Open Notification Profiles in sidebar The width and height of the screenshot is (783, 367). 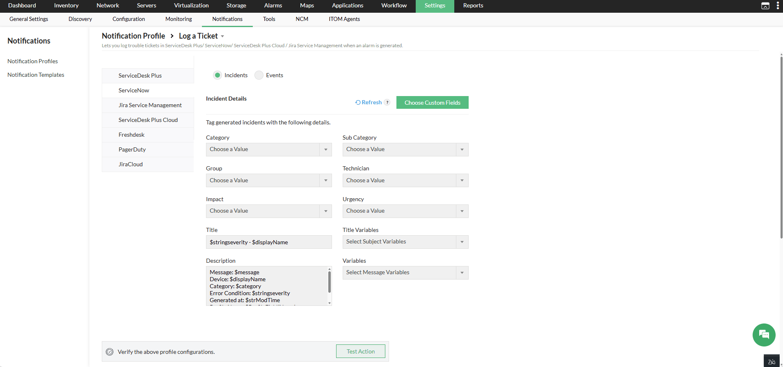click(x=32, y=61)
